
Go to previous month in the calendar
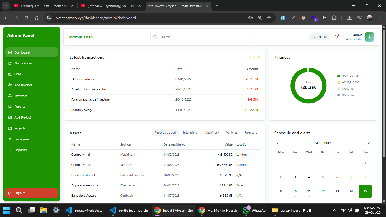click(x=277, y=143)
